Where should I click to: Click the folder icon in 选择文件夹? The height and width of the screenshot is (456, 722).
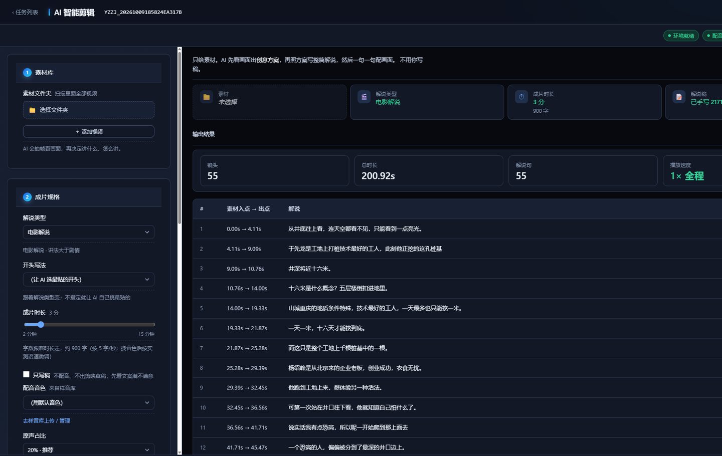(32, 110)
